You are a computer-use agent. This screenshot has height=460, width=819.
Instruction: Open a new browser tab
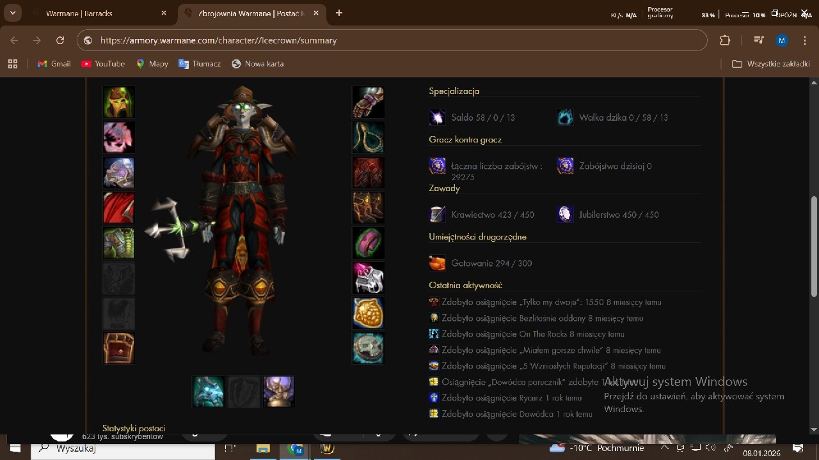339,13
